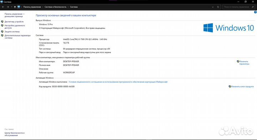Open Настройка удаленного доступа link

pos(15,27)
